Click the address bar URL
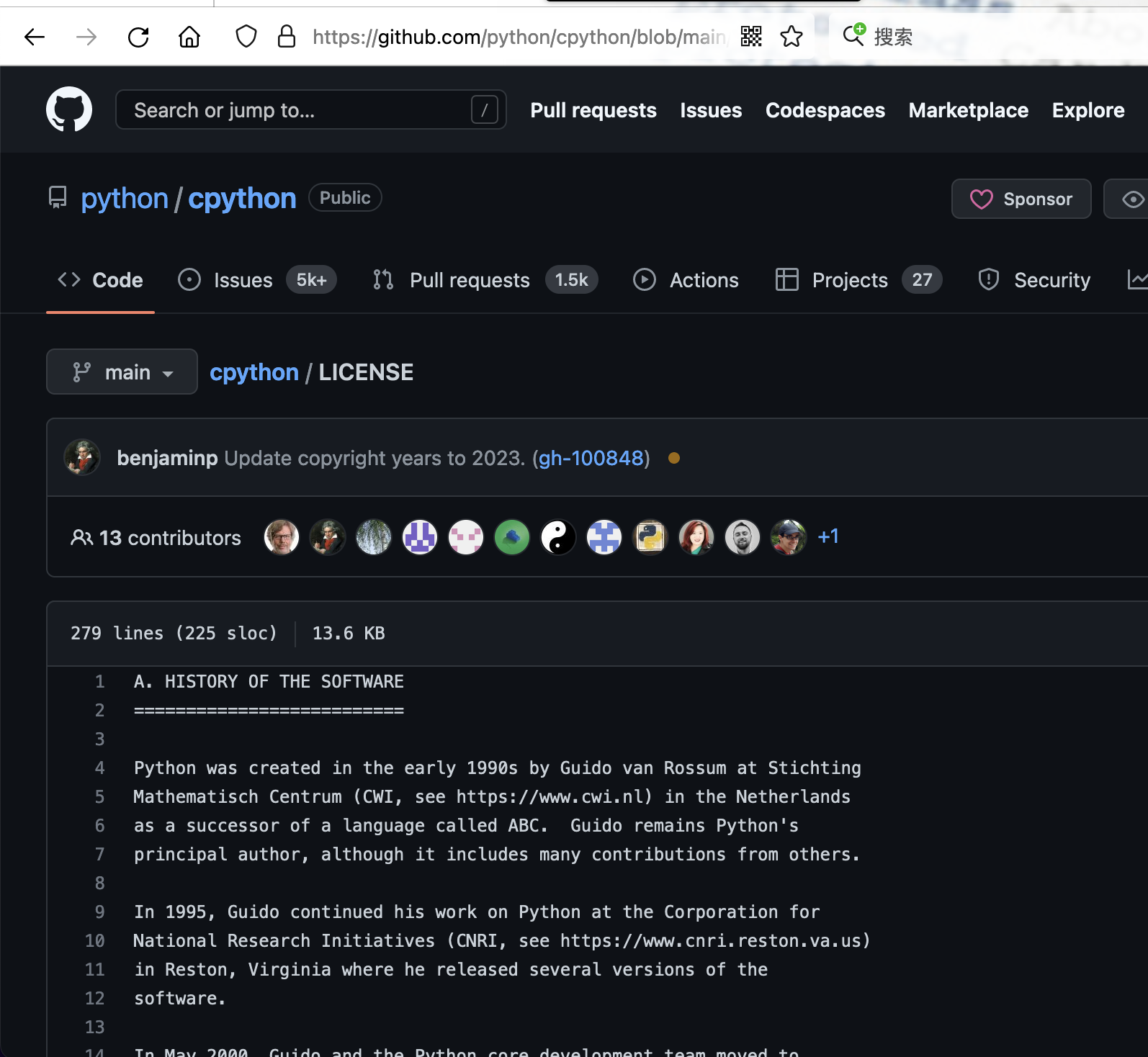This screenshot has height=1057, width=1148. click(519, 37)
